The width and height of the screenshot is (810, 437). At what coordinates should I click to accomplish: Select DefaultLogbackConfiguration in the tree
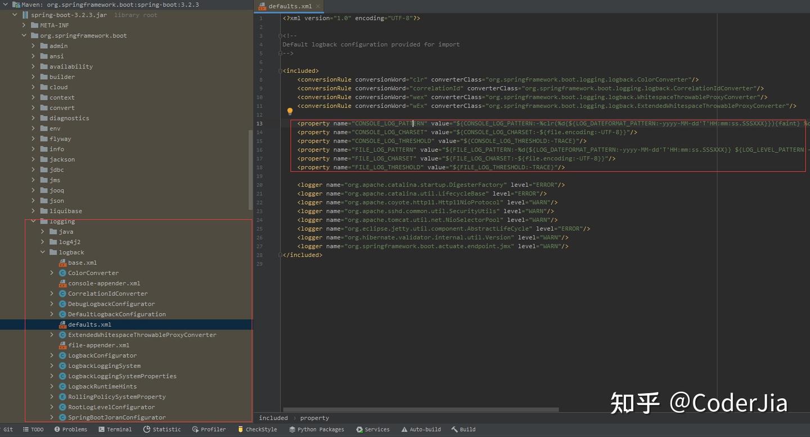click(117, 315)
